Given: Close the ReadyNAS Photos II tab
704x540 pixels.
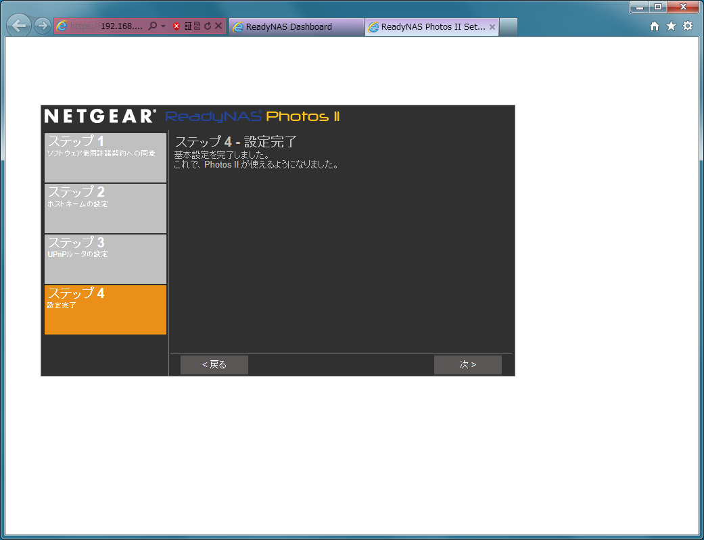Looking at the screenshot, I should click(x=492, y=27).
